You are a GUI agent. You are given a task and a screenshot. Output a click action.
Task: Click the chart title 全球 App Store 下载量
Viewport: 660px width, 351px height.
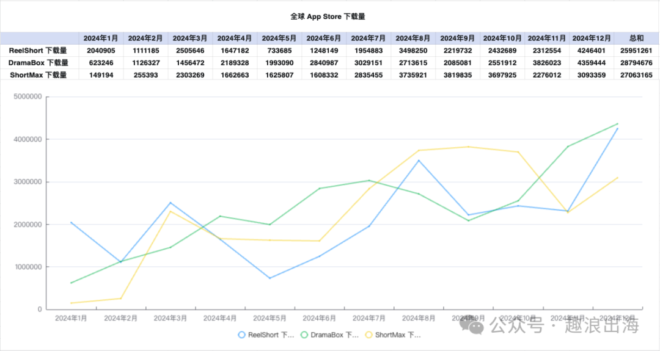328,16
